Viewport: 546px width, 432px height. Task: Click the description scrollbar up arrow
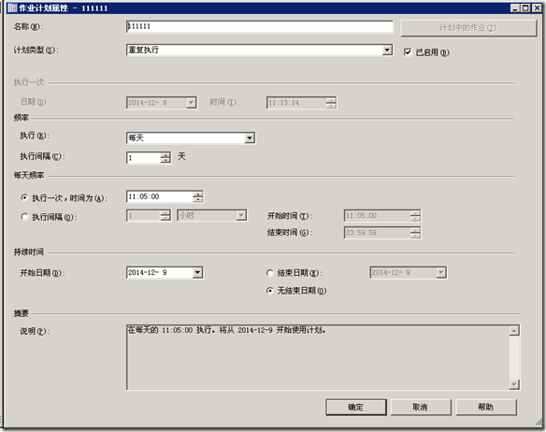click(x=514, y=331)
